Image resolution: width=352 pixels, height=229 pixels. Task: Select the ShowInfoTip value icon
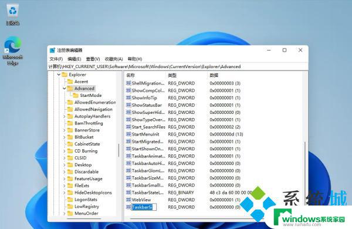(x=128, y=97)
